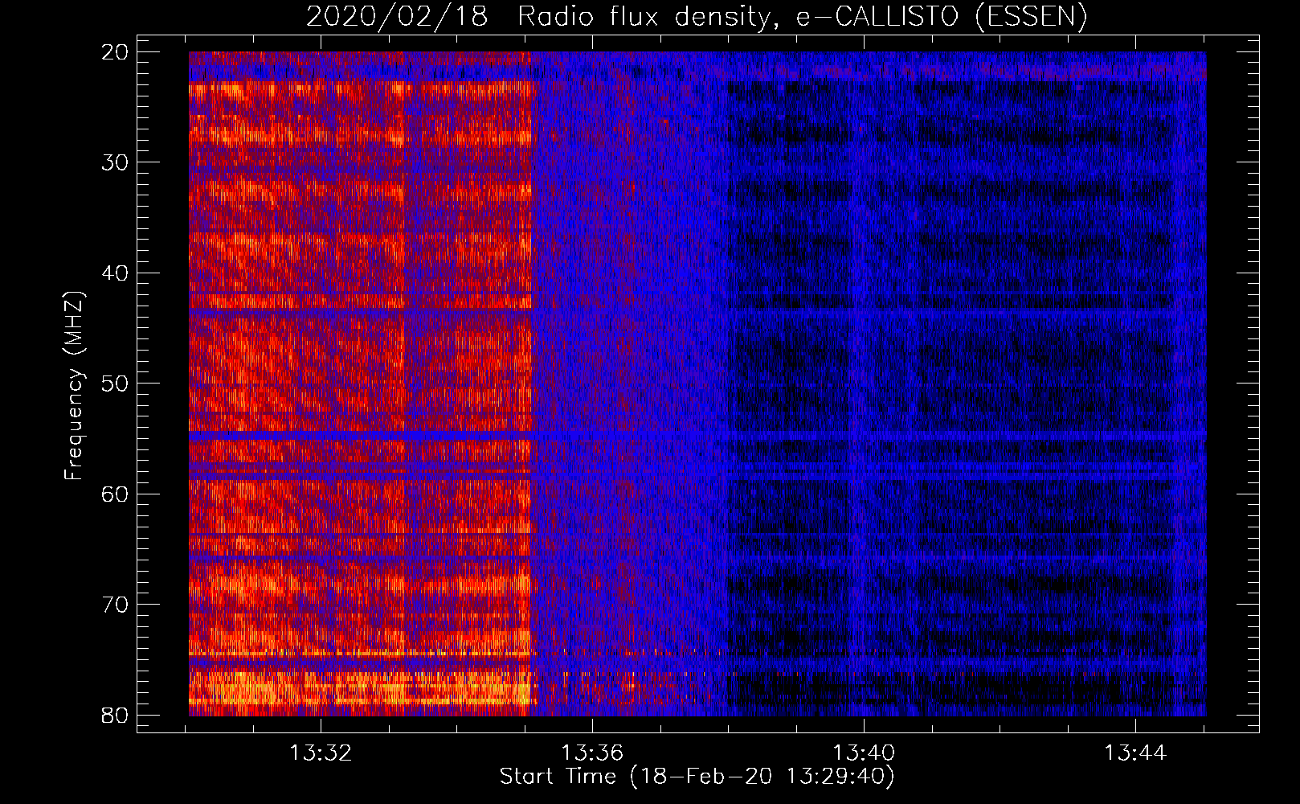Click the 13:40 time tick label
This screenshot has height=804, width=1300.
[x=864, y=753]
